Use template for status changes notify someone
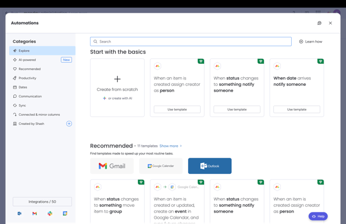346x224 pixels. [237, 109]
